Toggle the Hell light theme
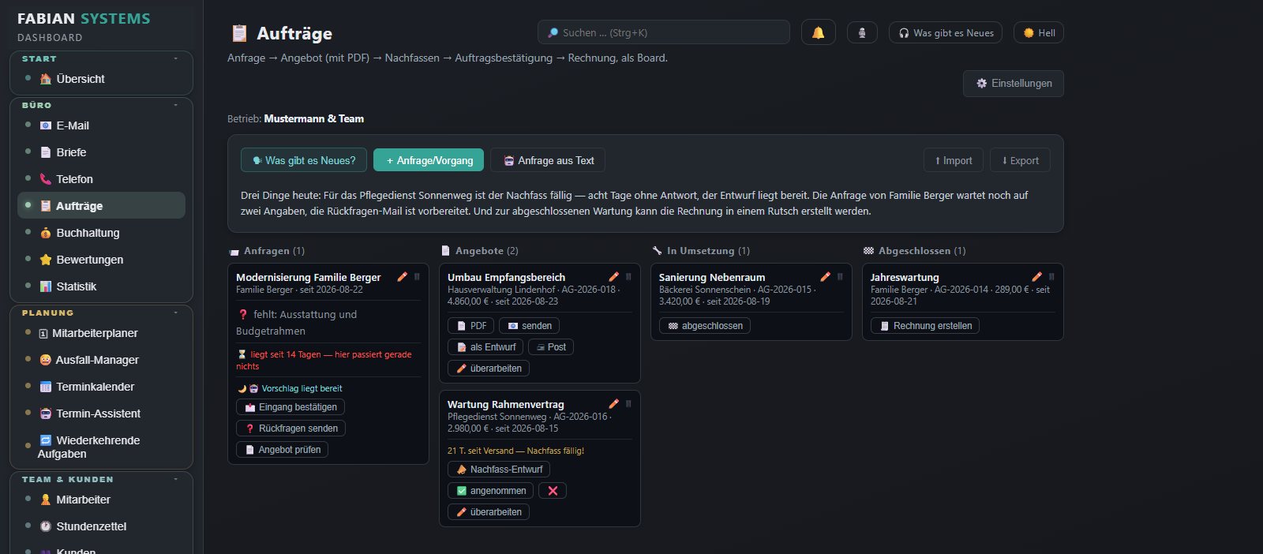The image size is (1263, 554). pyautogui.click(x=1039, y=32)
